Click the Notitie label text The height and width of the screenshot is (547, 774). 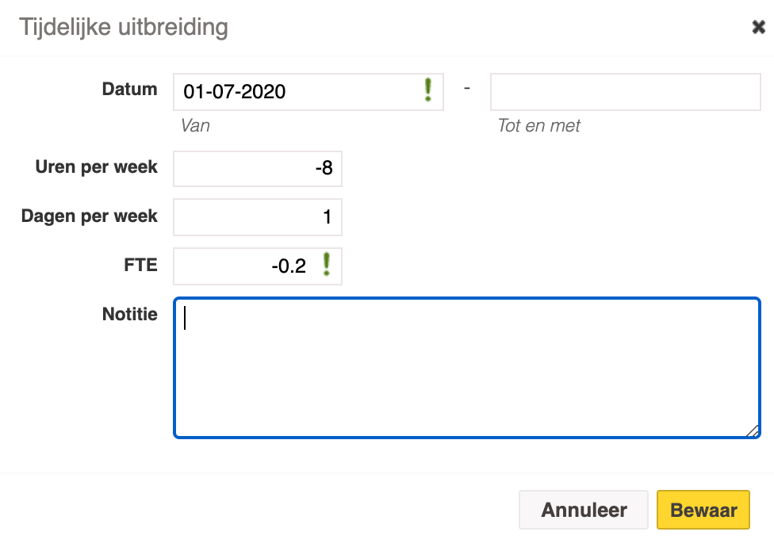click(x=130, y=314)
